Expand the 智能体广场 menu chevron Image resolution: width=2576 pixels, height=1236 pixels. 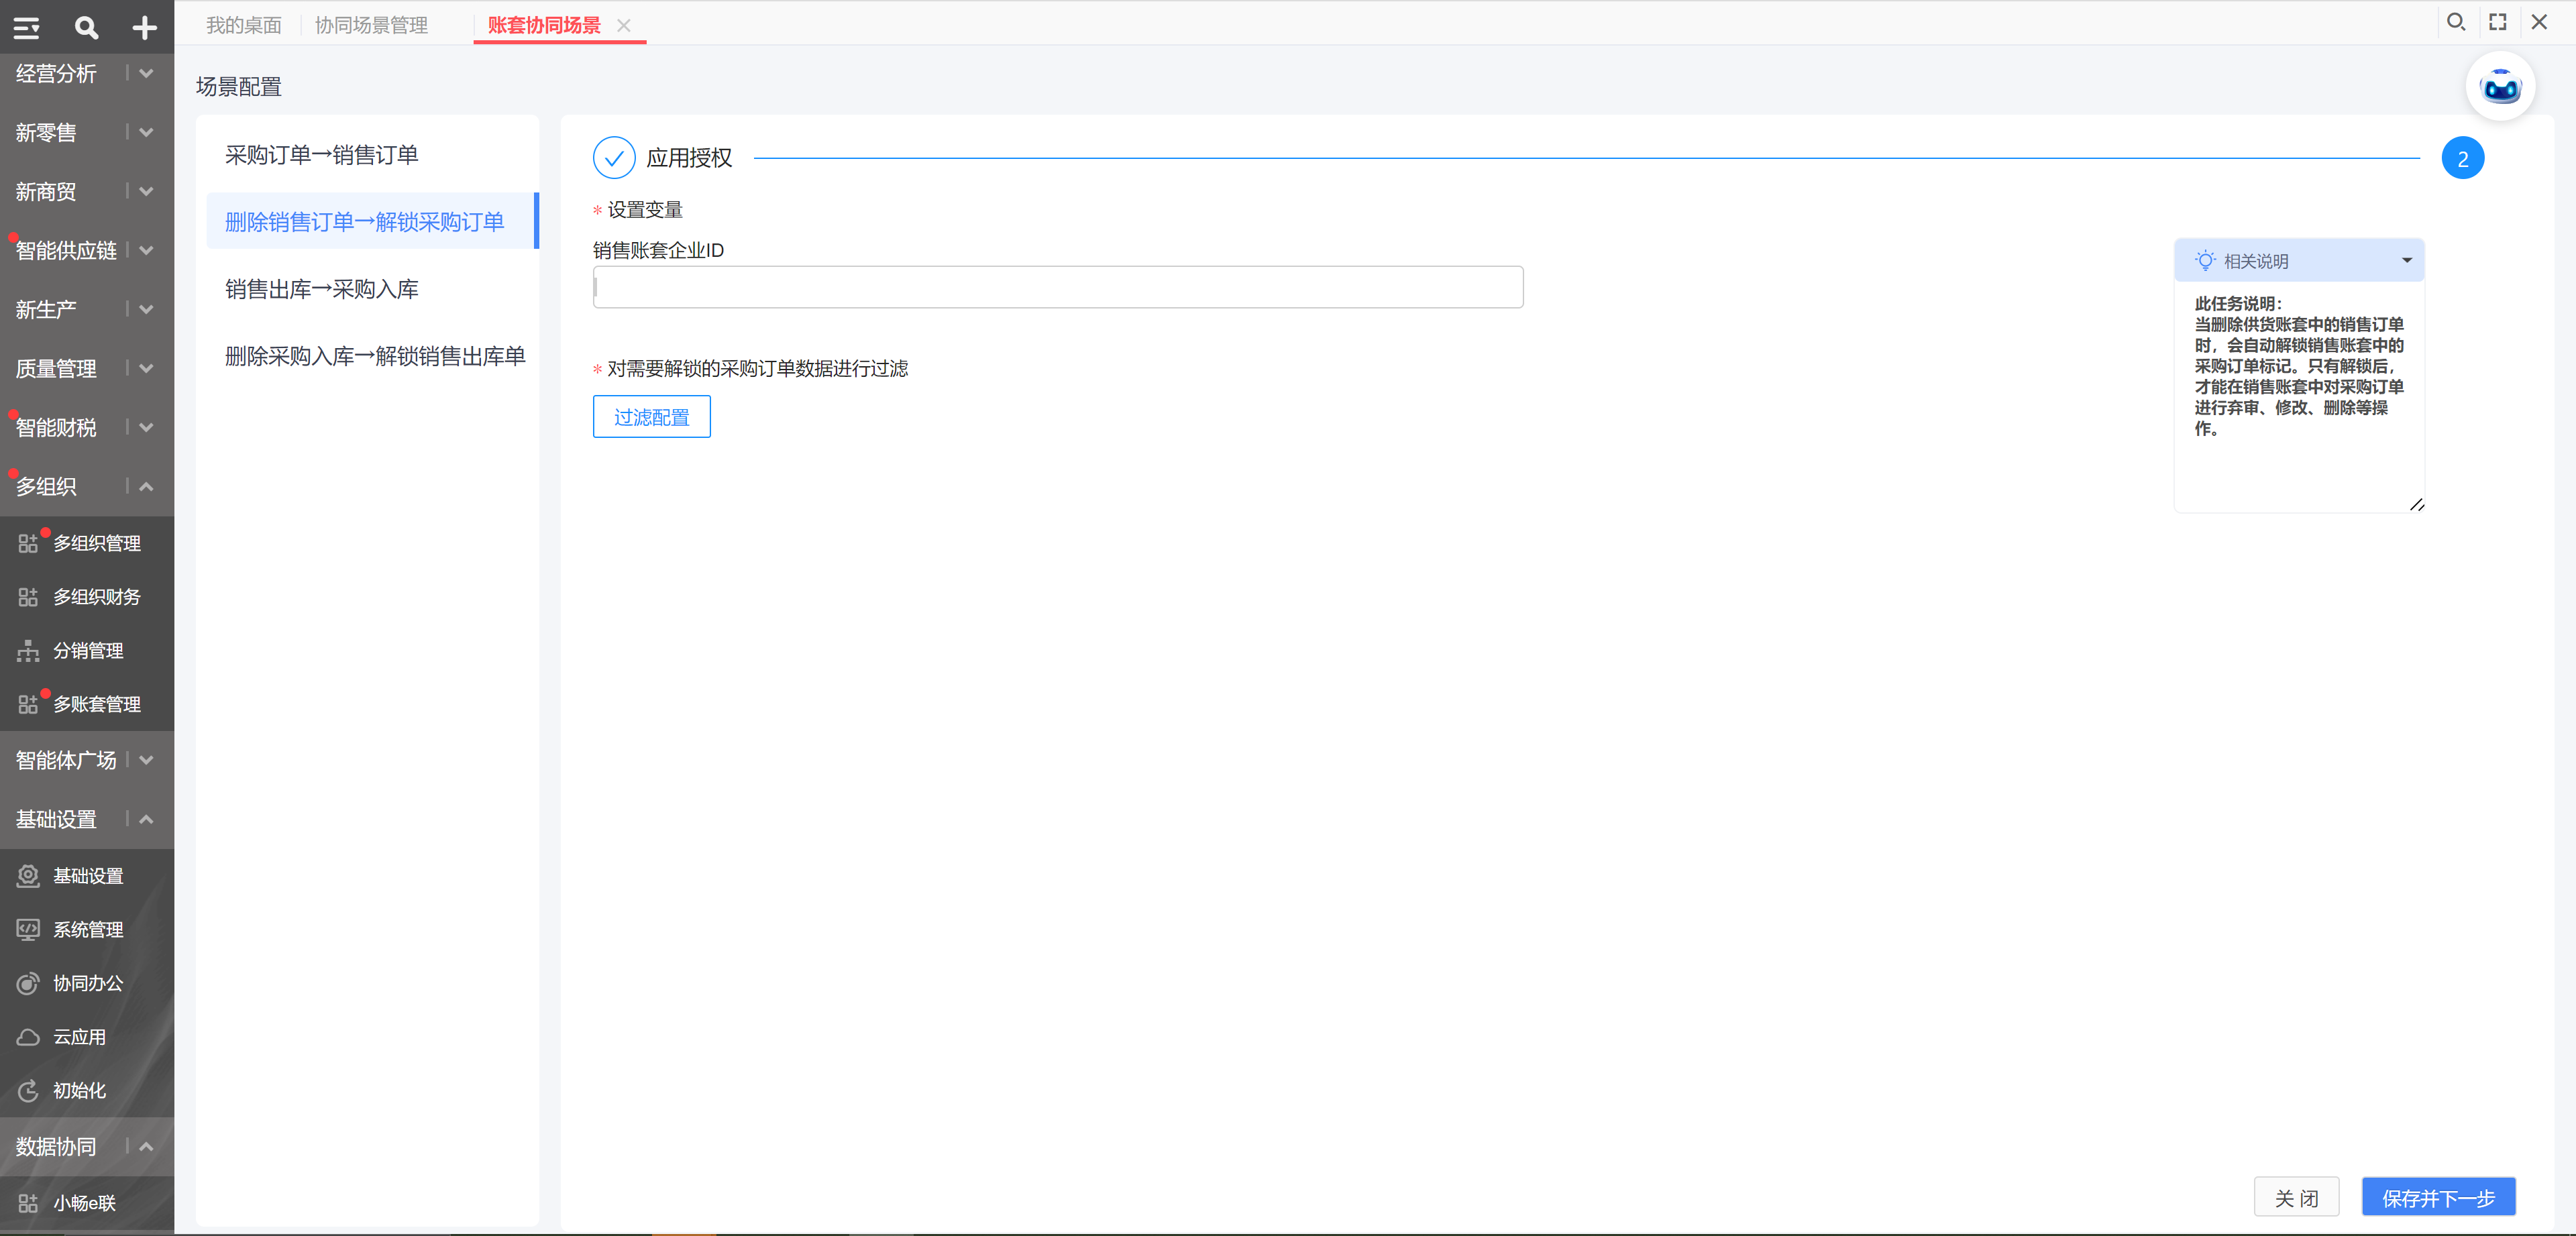point(147,760)
